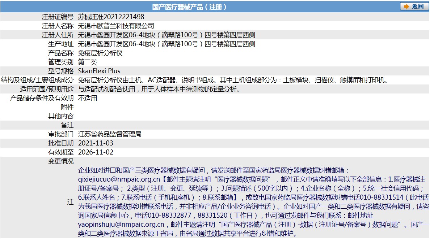
Task: Select registration number 苏械注准20212221498
Action: 111,17
